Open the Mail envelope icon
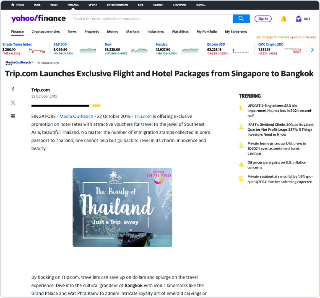 click(x=298, y=19)
